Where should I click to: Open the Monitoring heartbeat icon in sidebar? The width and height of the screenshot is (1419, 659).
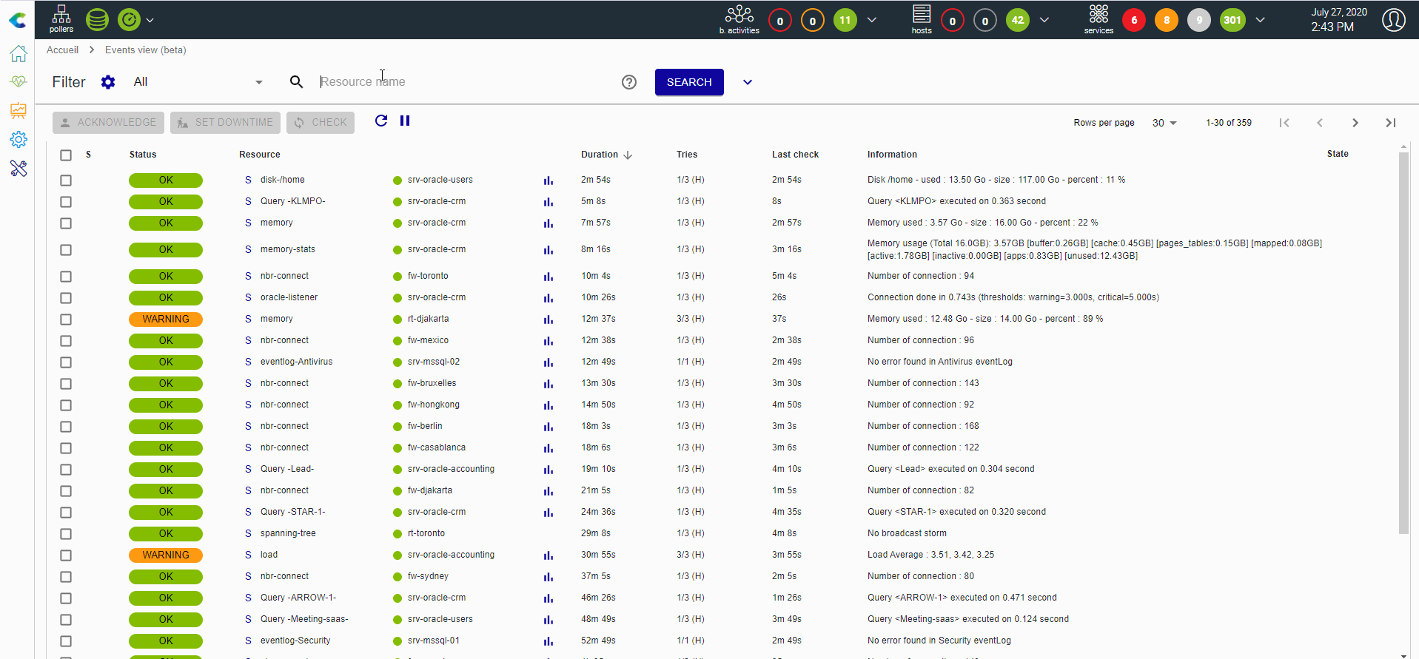[x=19, y=81]
